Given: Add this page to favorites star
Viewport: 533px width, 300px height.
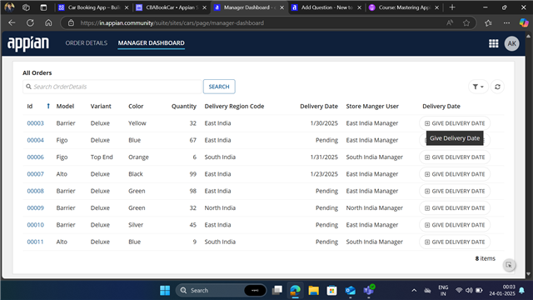Looking at the screenshot, I should 466,22.
